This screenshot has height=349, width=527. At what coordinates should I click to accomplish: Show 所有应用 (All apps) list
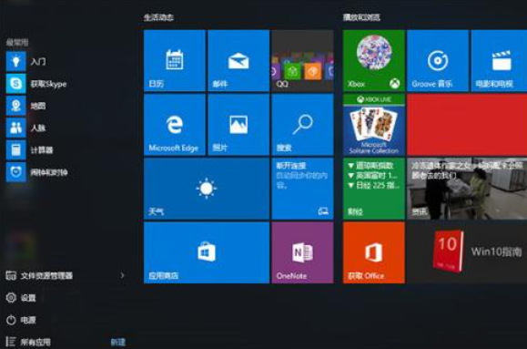click(x=28, y=342)
